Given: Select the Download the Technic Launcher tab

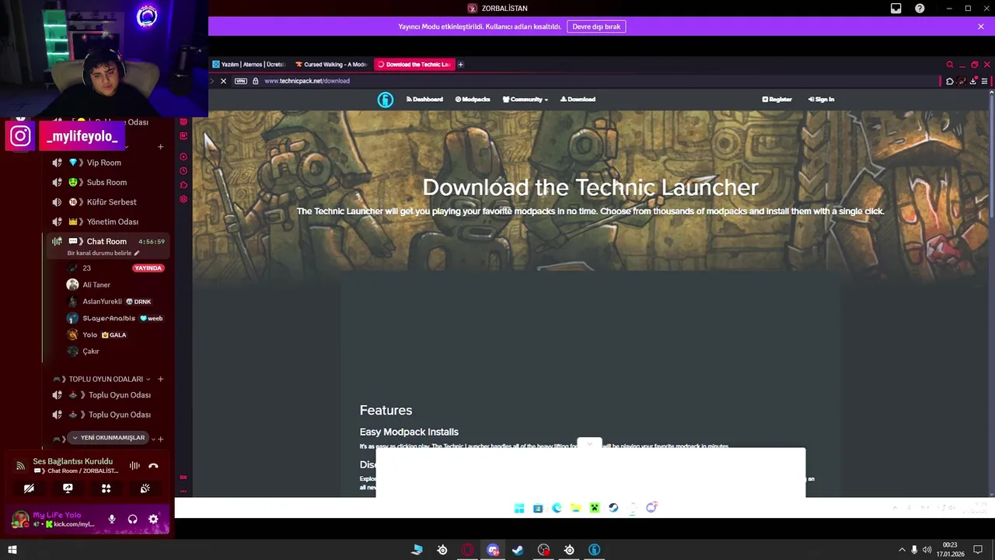Looking at the screenshot, I should click(414, 65).
